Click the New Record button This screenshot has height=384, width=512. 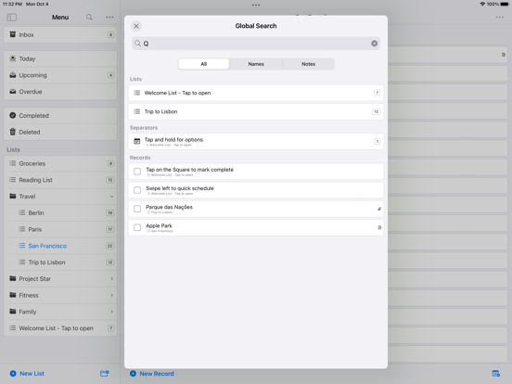coord(152,374)
